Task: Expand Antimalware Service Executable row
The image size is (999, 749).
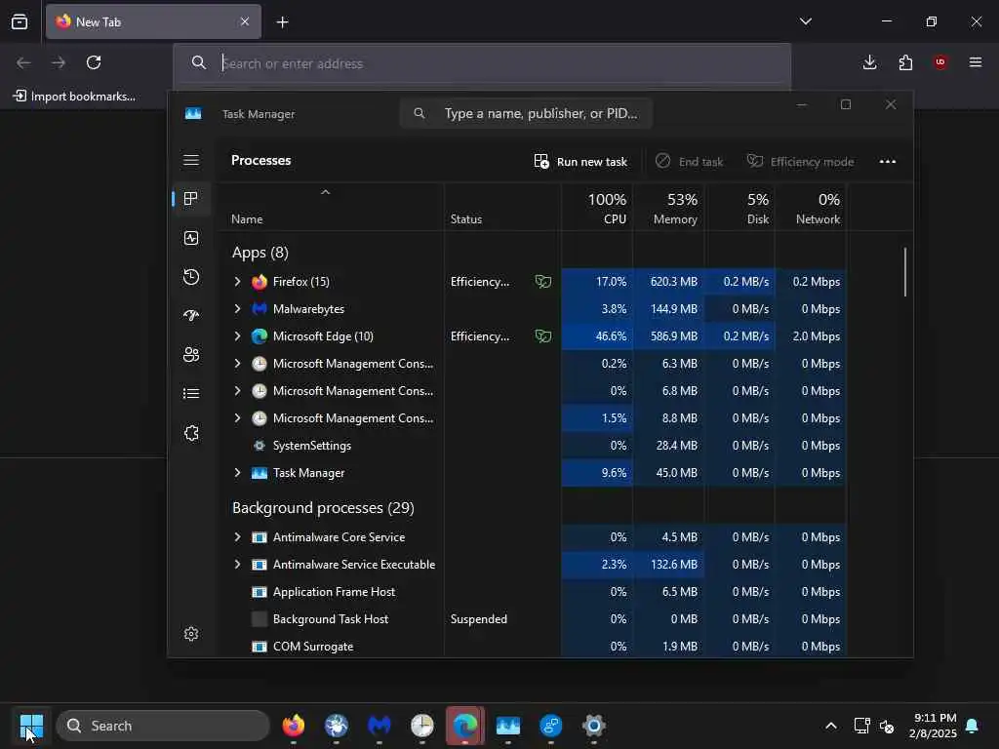Action: [x=238, y=565]
